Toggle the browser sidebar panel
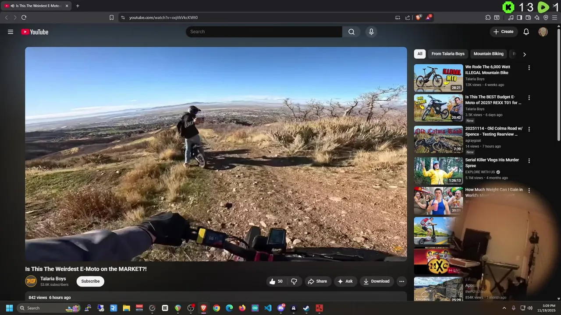 pyautogui.click(x=519, y=17)
